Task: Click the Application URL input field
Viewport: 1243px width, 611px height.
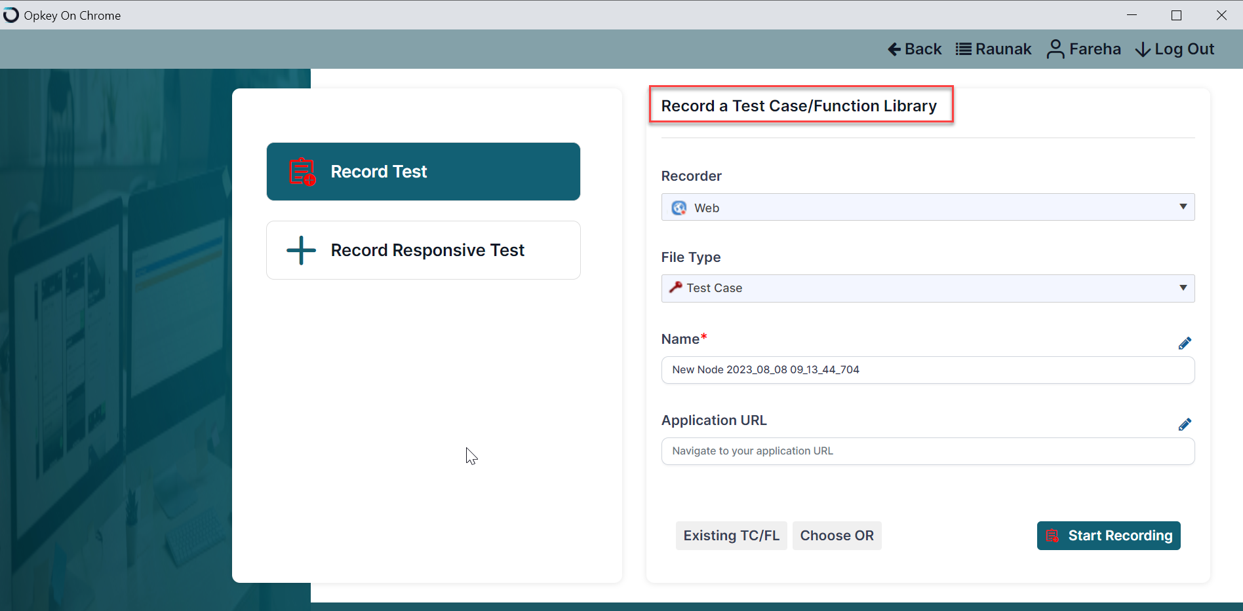Action: [x=928, y=451]
